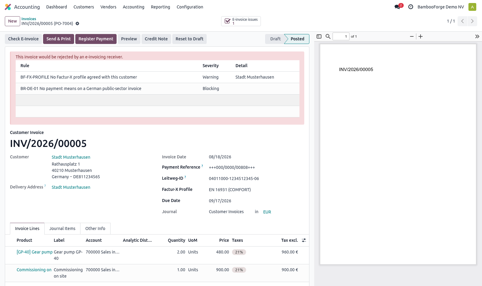Image resolution: width=482 pixels, height=286 pixels.
Task: Follow the Invoices breadcrumb link
Action: coord(29,19)
